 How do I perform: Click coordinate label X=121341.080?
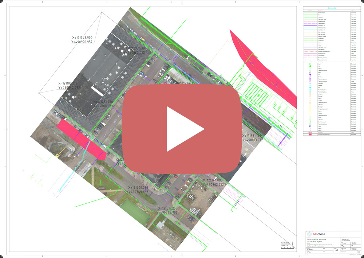point(213,182)
